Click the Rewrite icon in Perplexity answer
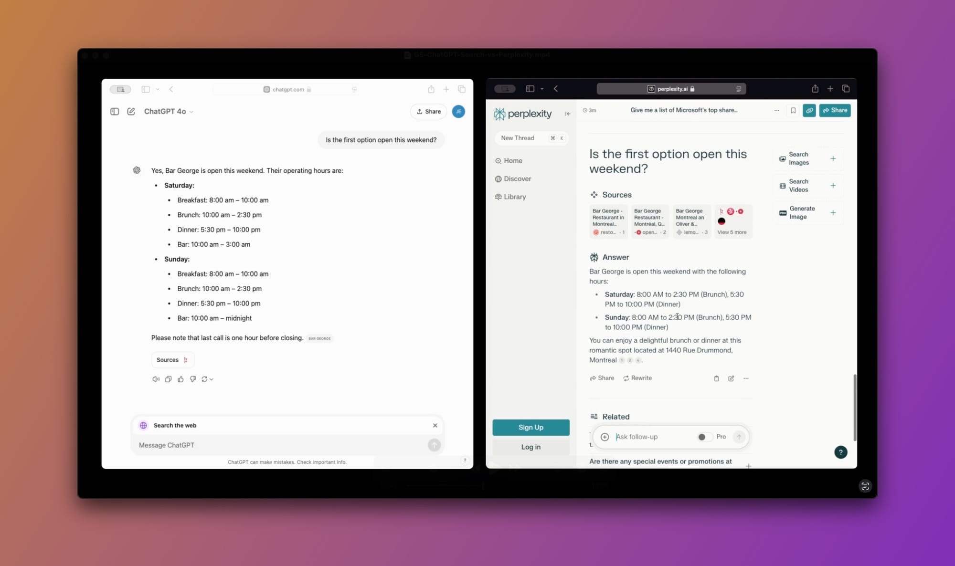955x566 pixels. 626,378
